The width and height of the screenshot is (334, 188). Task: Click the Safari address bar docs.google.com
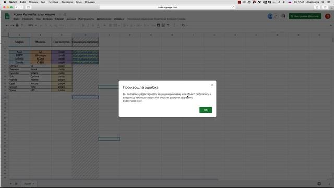(x=168, y=7)
